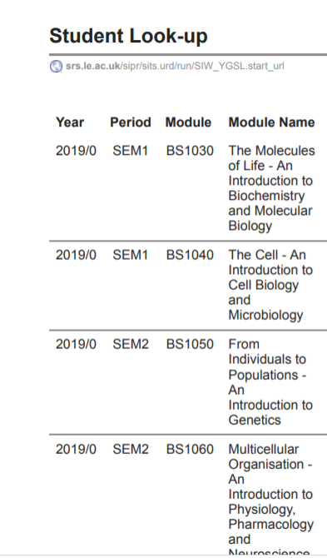Click From Individuals to Populations module name
Image resolution: width=327 pixels, height=558 pixels.
click(270, 381)
